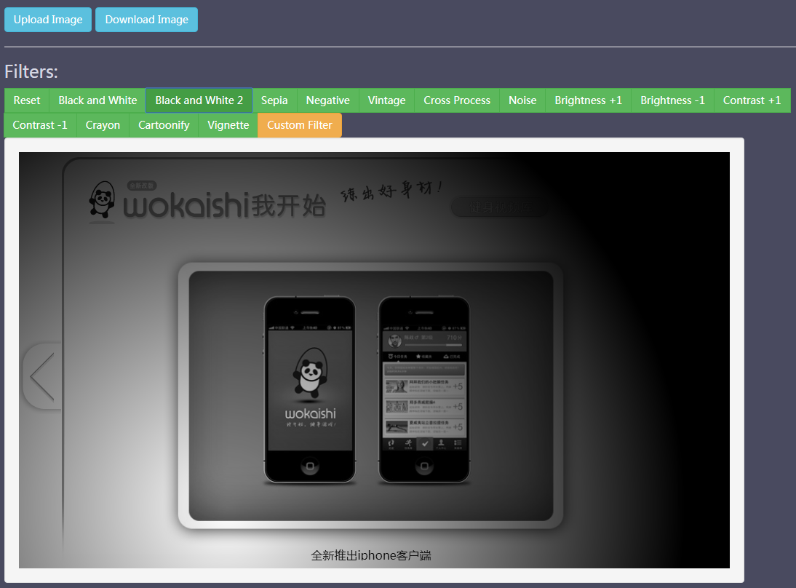Click the Filters: heading
Screen dimensions: 796x588
point(31,71)
